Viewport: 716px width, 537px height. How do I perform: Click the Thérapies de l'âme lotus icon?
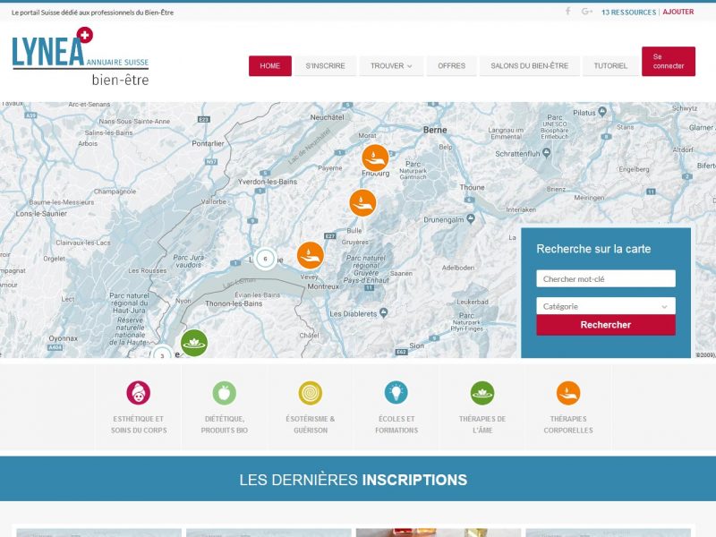click(x=482, y=393)
